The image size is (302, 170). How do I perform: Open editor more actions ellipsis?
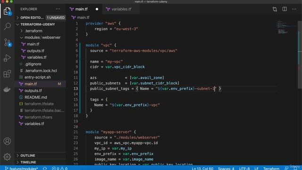294,9
